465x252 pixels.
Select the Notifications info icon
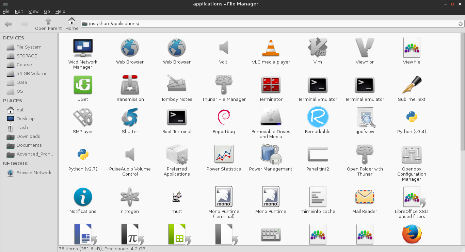pyautogui.click(x=83, y=197)
